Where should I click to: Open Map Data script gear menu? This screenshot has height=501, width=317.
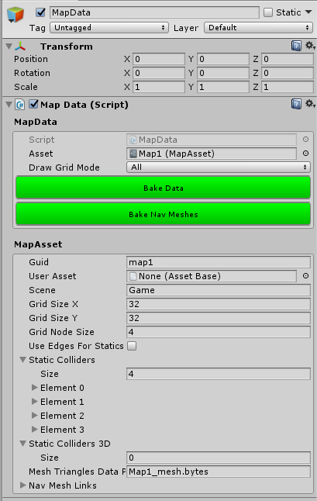click(x=310, y=104)
